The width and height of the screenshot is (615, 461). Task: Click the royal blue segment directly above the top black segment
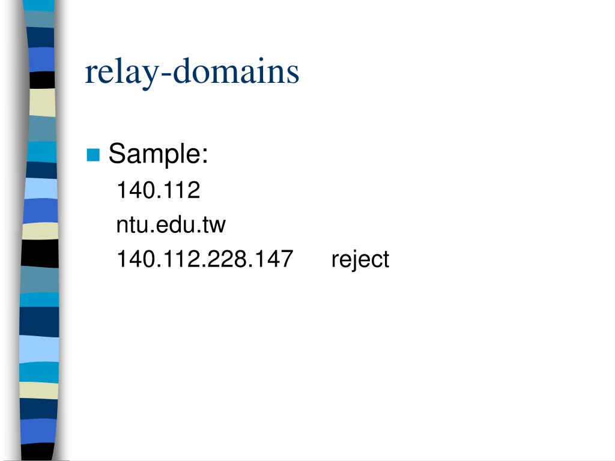41,59
